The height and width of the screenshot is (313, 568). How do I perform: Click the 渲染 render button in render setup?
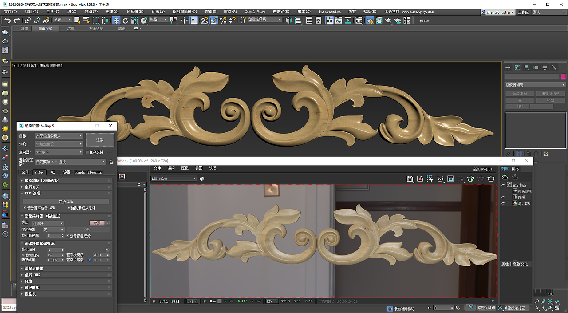pyautogui.click(x=100, y=140)
